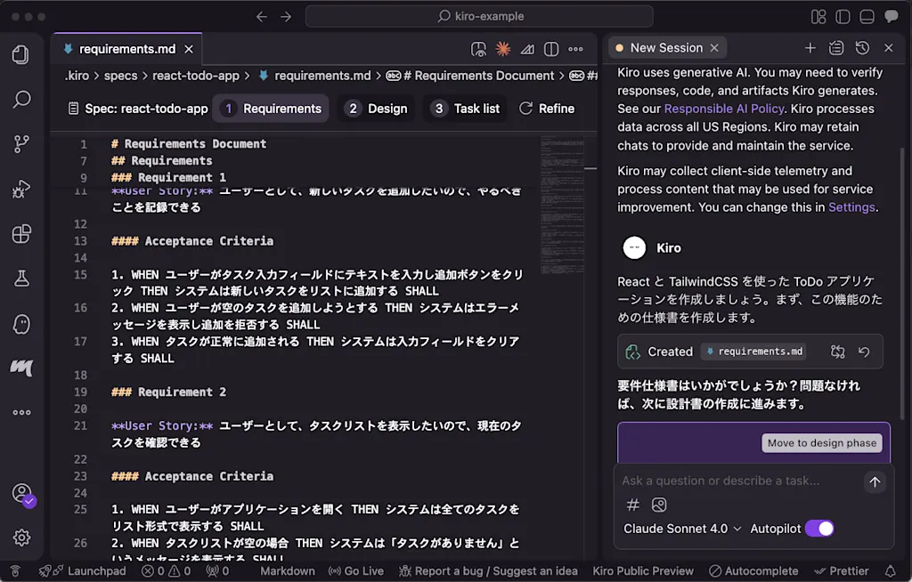912x582 pixels.
Task: Open the Responsible AI Policy link
Action: (724, 109)
